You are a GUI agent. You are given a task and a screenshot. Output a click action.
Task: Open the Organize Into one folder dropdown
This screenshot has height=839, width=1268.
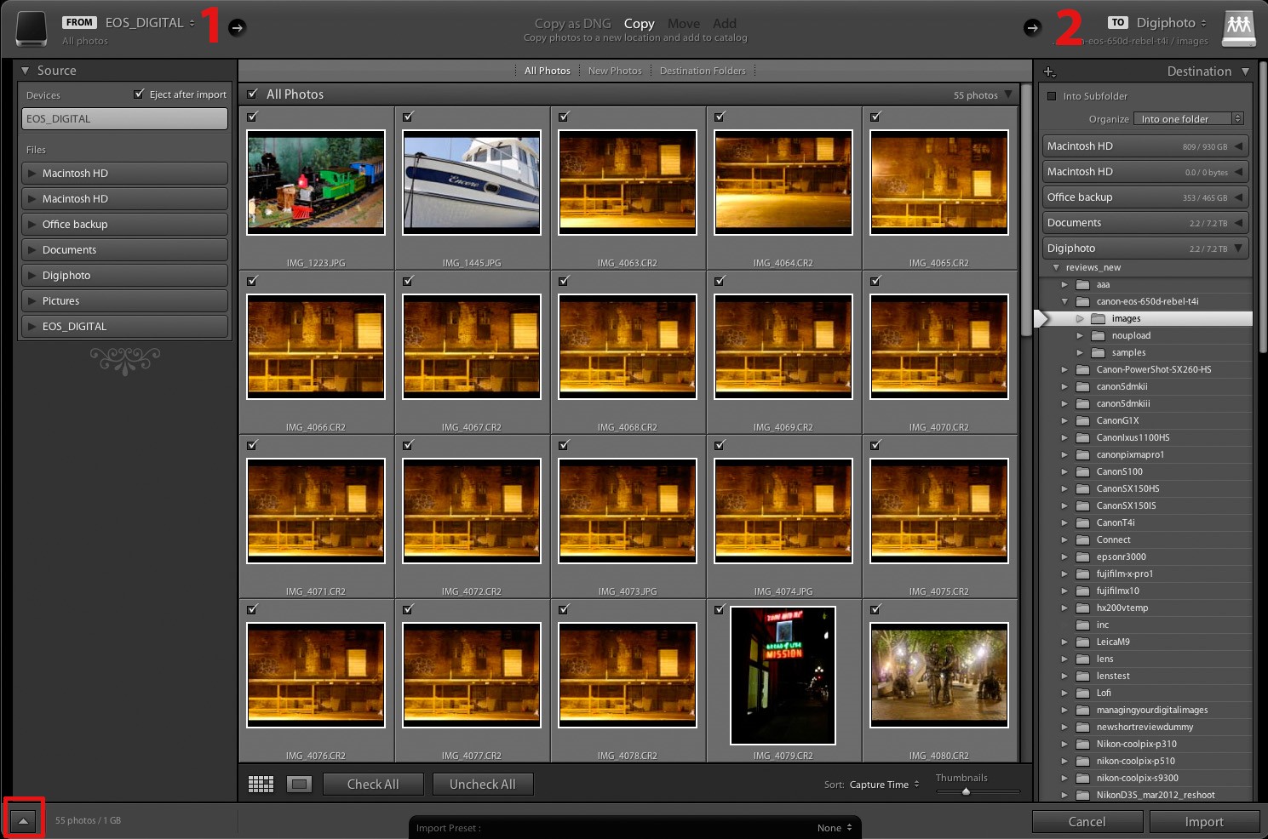coord(1188,118)
